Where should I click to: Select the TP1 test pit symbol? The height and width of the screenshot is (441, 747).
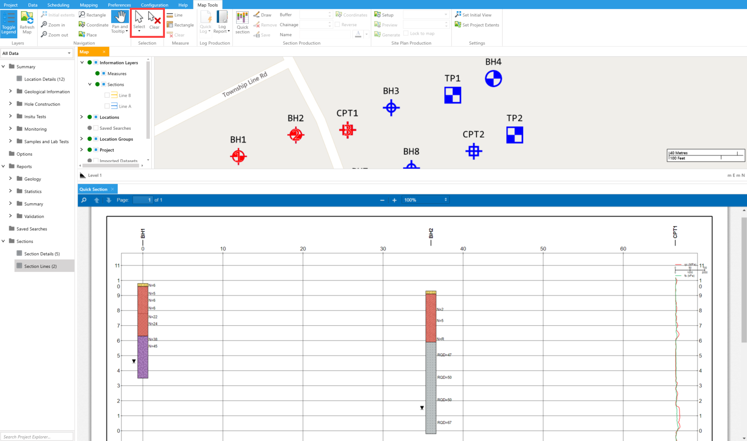coord(453,95)
